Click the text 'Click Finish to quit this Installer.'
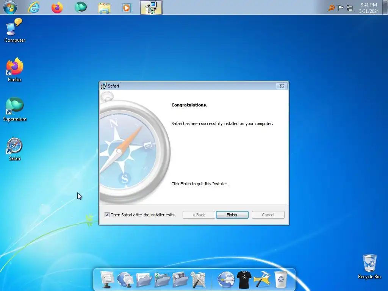This screenshot has height=291, width=388. pyautogui.click(x=200, y=184)
